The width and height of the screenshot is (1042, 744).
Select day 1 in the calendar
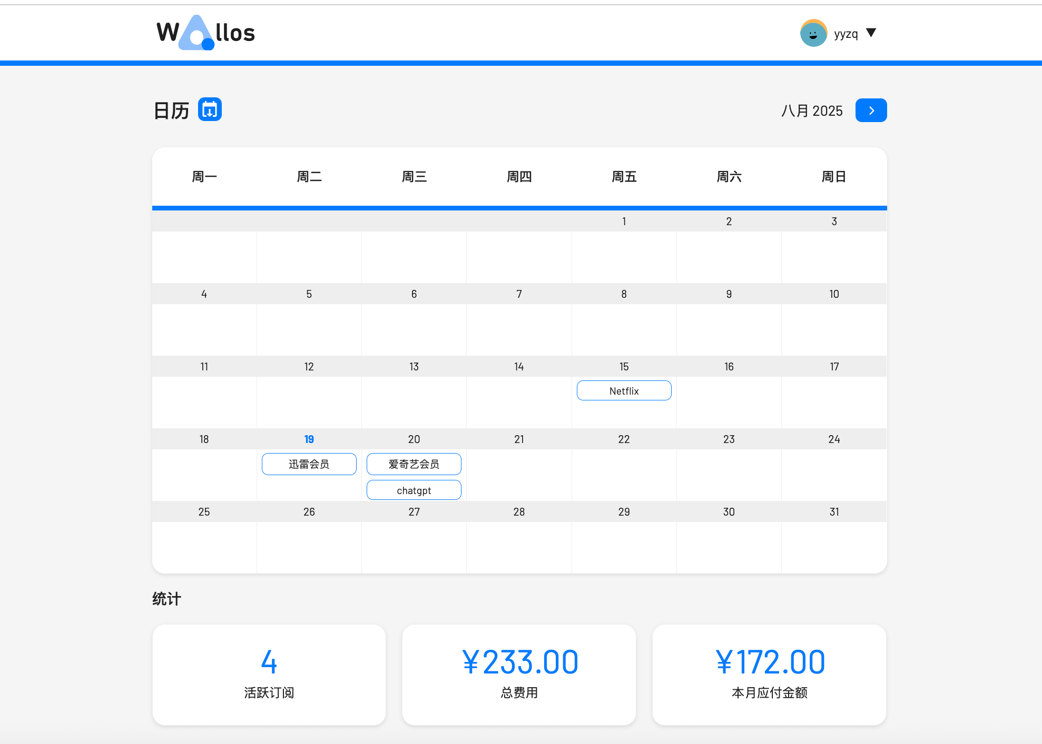pyautogui.click(x=624, y=221)
